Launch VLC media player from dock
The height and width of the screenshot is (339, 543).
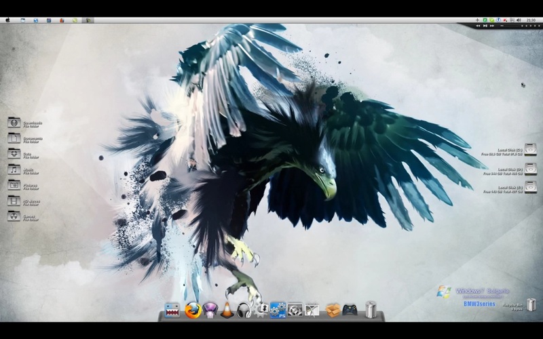[x=227, y=311]
